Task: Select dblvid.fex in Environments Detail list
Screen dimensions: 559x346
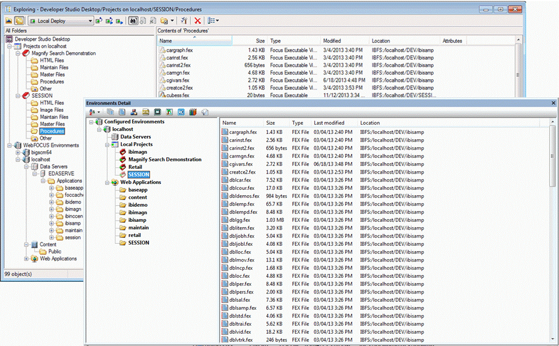Action: click(240, 332)
